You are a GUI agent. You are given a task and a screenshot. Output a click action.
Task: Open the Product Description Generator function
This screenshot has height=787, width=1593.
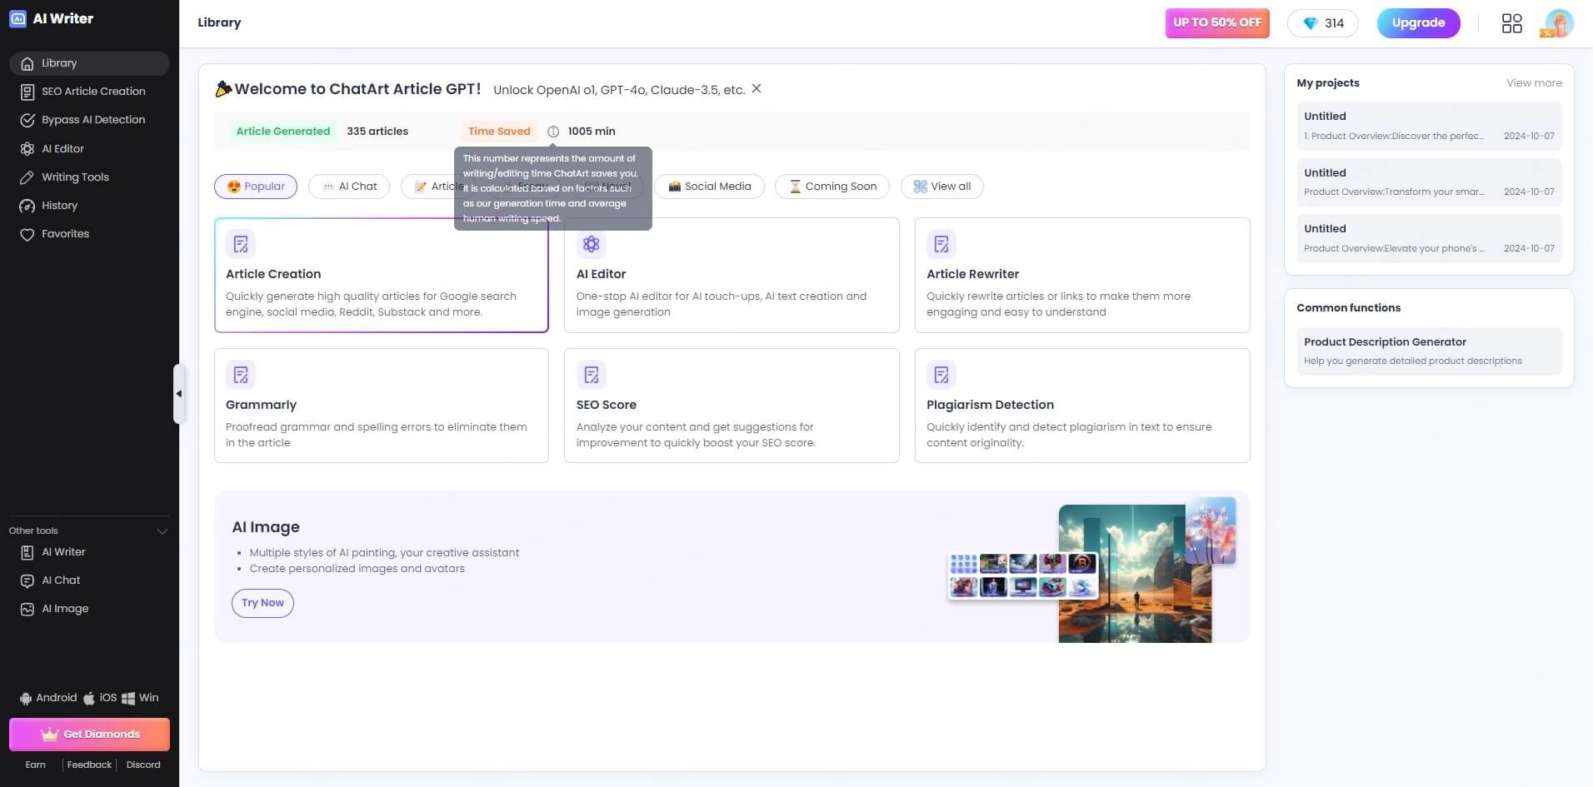(x=1429, y=351)
